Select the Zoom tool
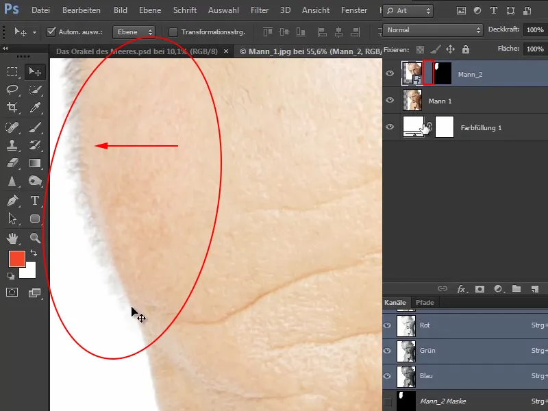 [x=35, y=238]
